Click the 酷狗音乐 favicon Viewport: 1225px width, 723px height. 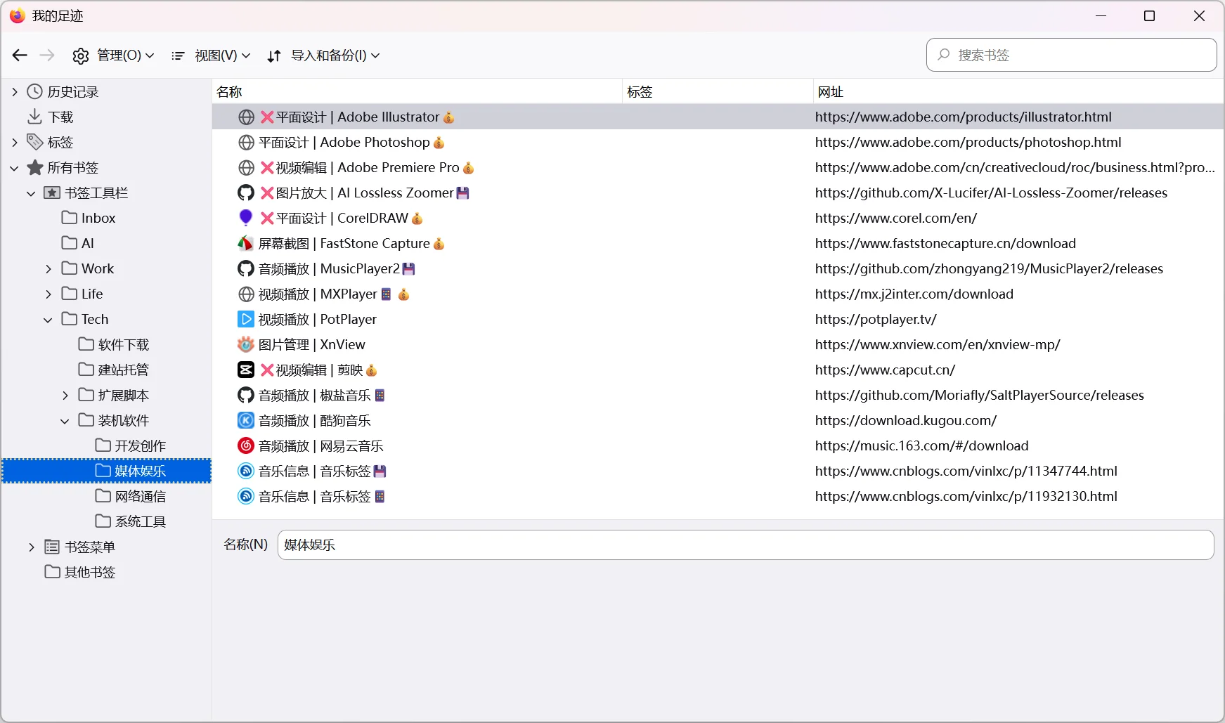[x=246, y=421]
